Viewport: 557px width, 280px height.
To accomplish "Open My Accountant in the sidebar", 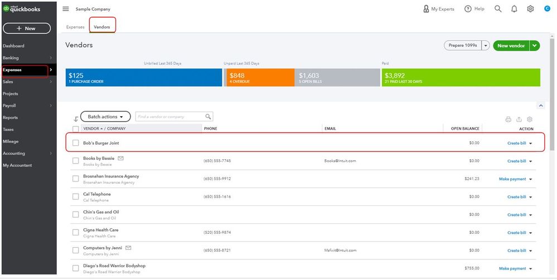I will (17, 165).
